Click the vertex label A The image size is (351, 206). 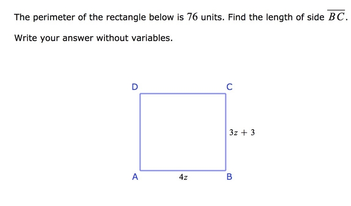click(135, 177)
